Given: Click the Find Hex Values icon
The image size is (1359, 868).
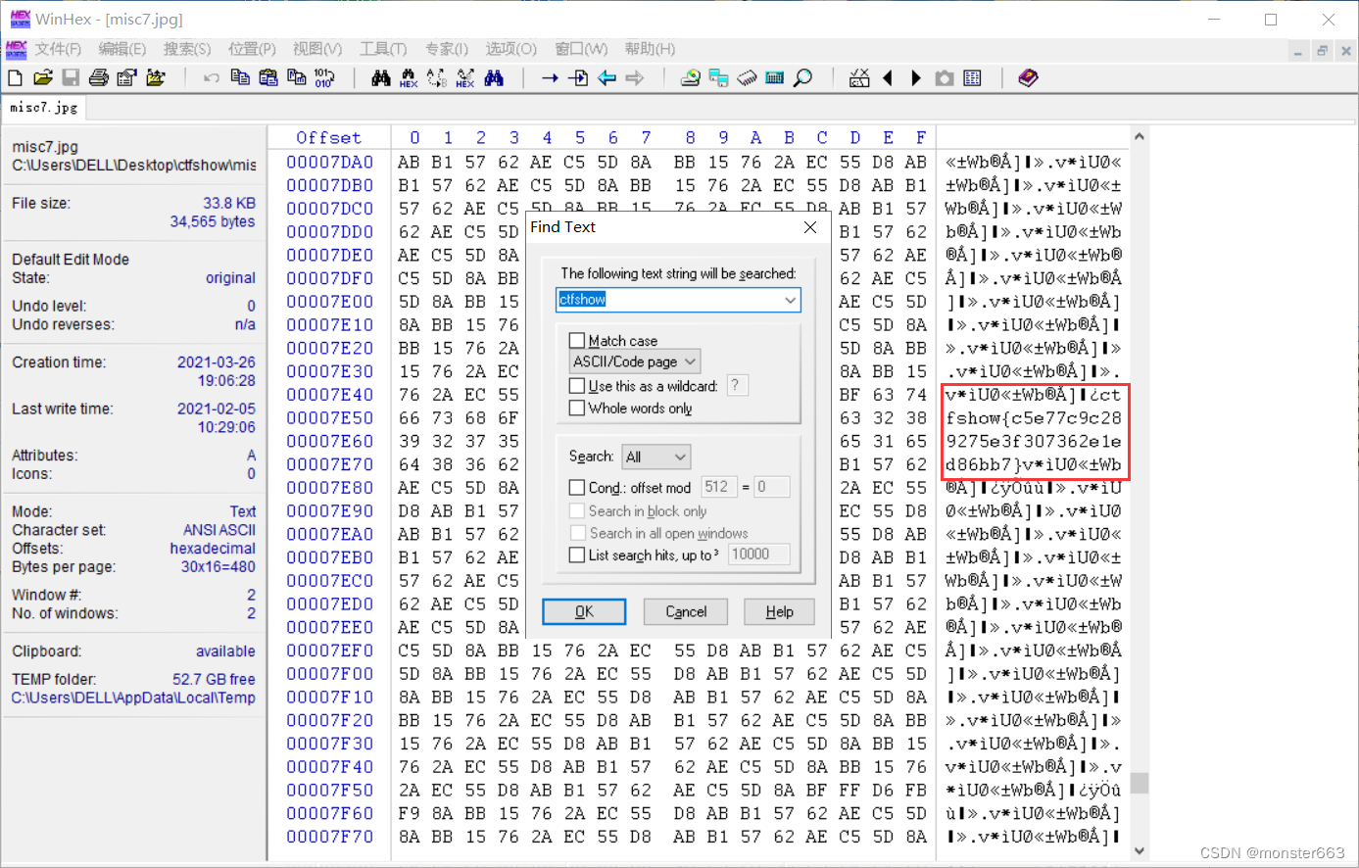Looking at the screenshot, I should click(409, 77).
